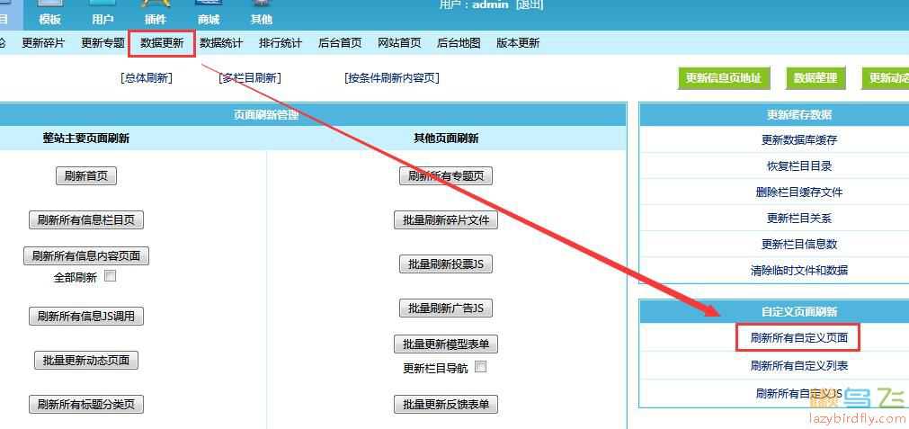Image resolution: width=909 pixels, height=429 pixels.
Task: Click the 刷新所有专题页 button
Action: [x=446, y=176]
